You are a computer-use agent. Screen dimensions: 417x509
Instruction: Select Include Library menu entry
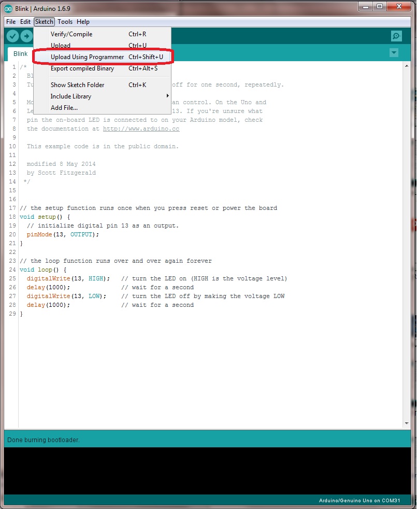tap(102, 96)
